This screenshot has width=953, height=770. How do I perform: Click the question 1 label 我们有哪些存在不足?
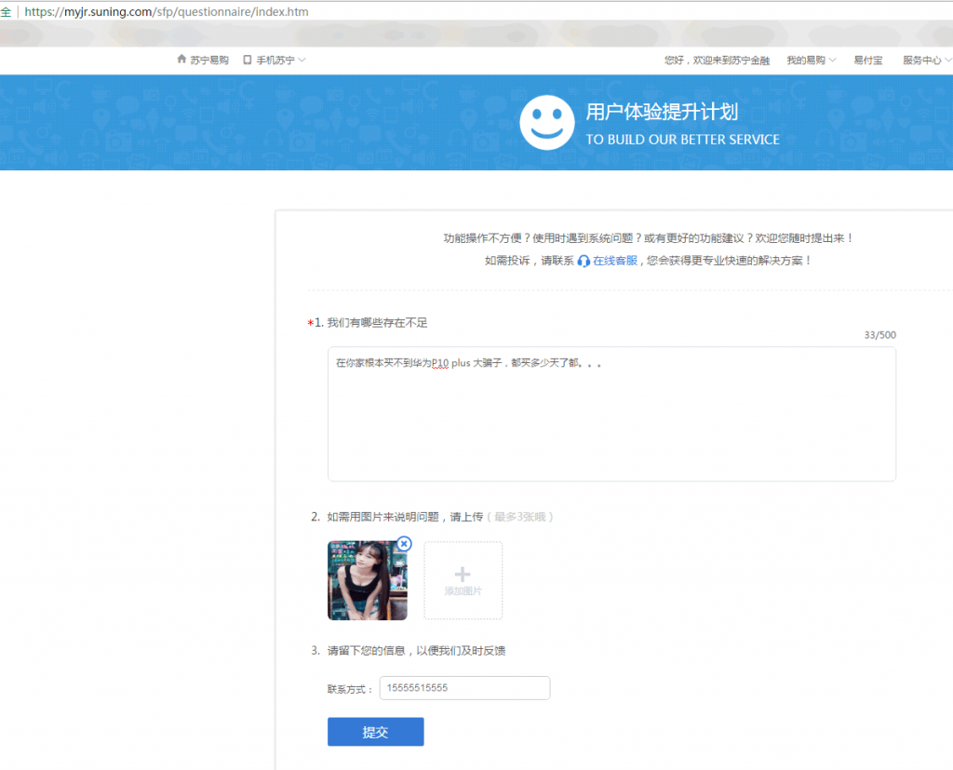click(x=378, y=323)
